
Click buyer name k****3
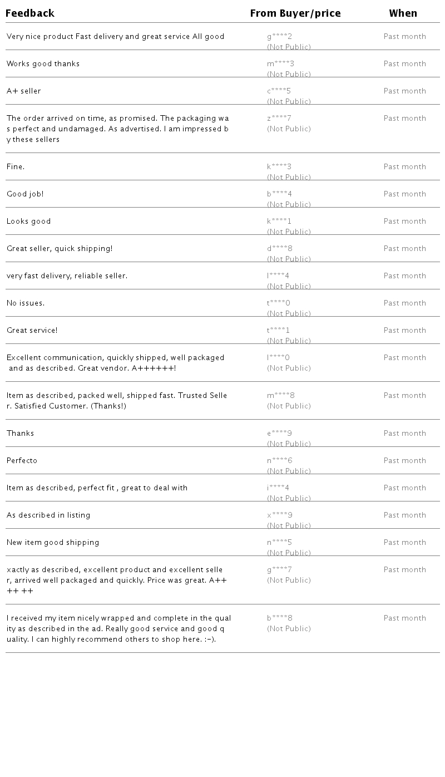pyautogui.click(x=279, y=167)
